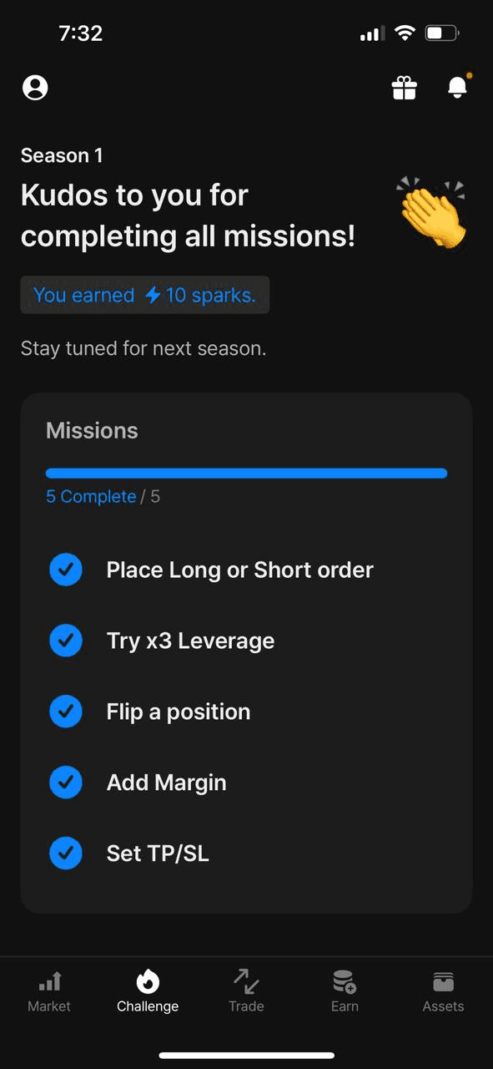Open the gift rewards icon

pos(405,88)
